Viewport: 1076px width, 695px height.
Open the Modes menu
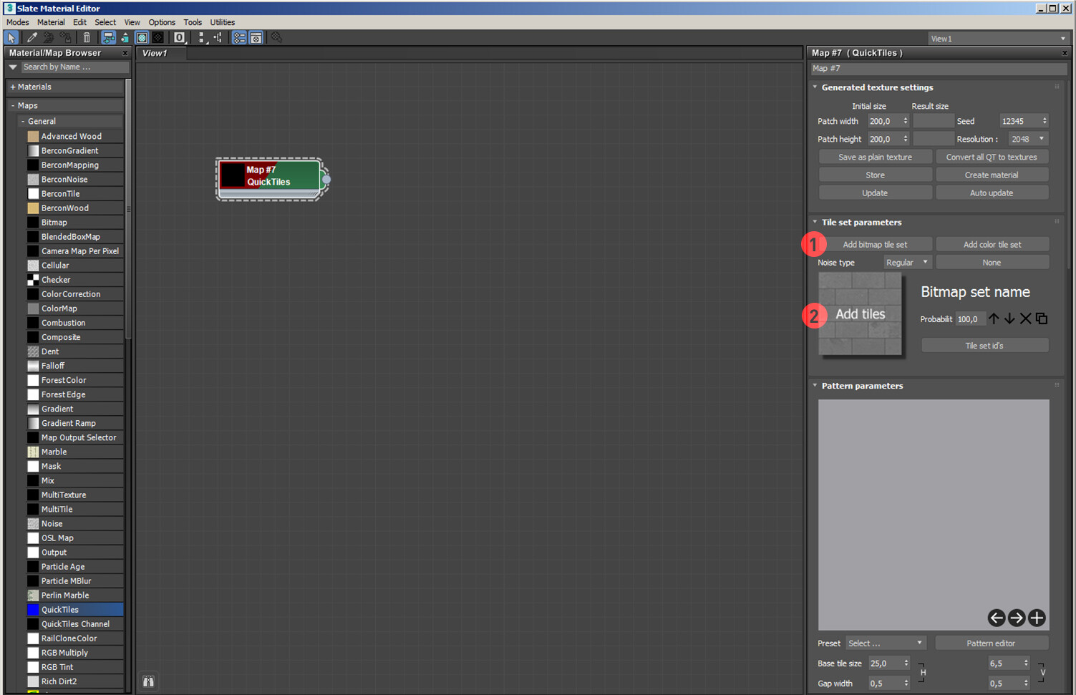point(18,22)
